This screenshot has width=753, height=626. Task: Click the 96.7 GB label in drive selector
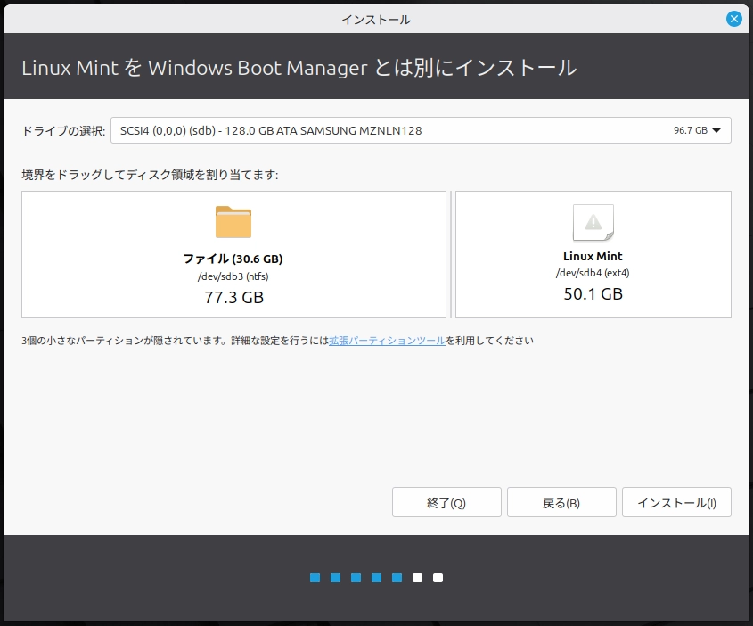click(690, 130)
